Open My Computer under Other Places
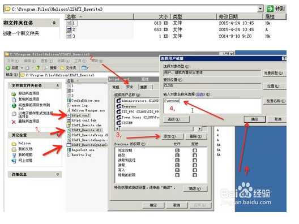Viewport: 299px width, 224px height. click(x=22, y=154)
